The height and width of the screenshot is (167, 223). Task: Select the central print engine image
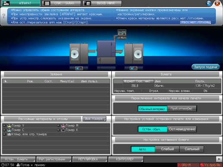106,52
